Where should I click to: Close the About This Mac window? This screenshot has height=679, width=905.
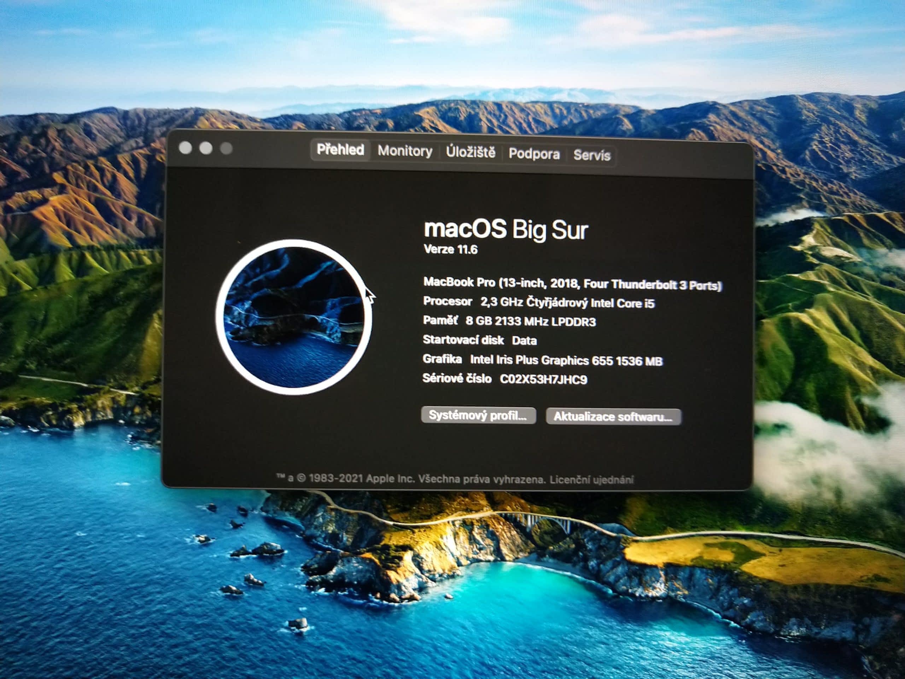tap(185, 148)
